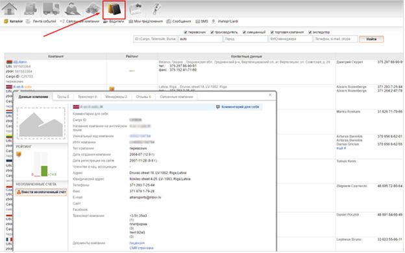Switch to Отзывы 6 tab

pos(143,97)
